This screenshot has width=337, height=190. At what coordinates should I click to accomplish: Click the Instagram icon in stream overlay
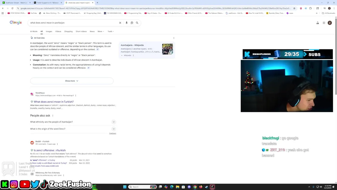point(14,184)
